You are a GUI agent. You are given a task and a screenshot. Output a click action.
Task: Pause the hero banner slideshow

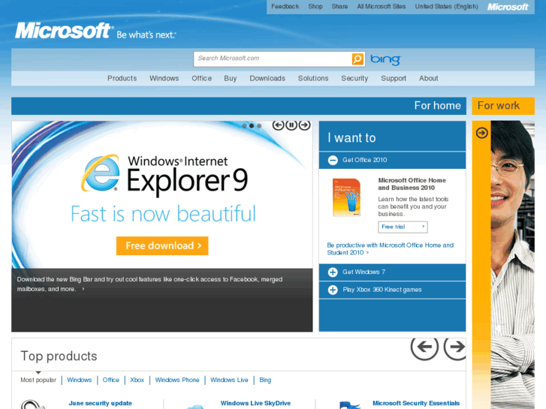coord(291,125)
